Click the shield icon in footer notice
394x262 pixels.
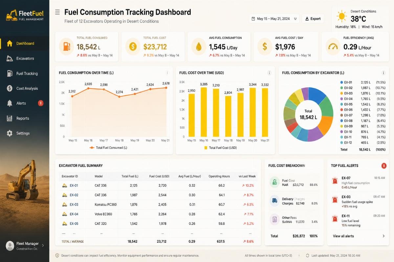point(57,255)
